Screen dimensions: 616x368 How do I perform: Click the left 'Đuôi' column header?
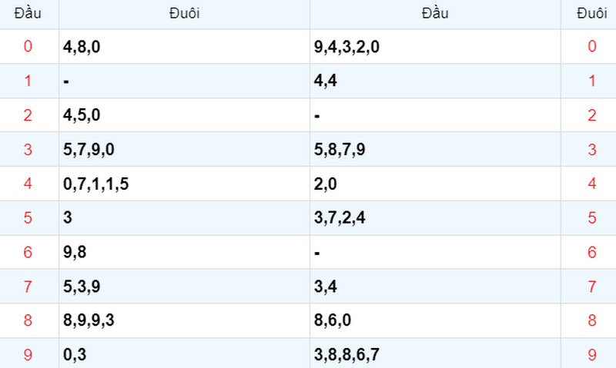(184, 14)
